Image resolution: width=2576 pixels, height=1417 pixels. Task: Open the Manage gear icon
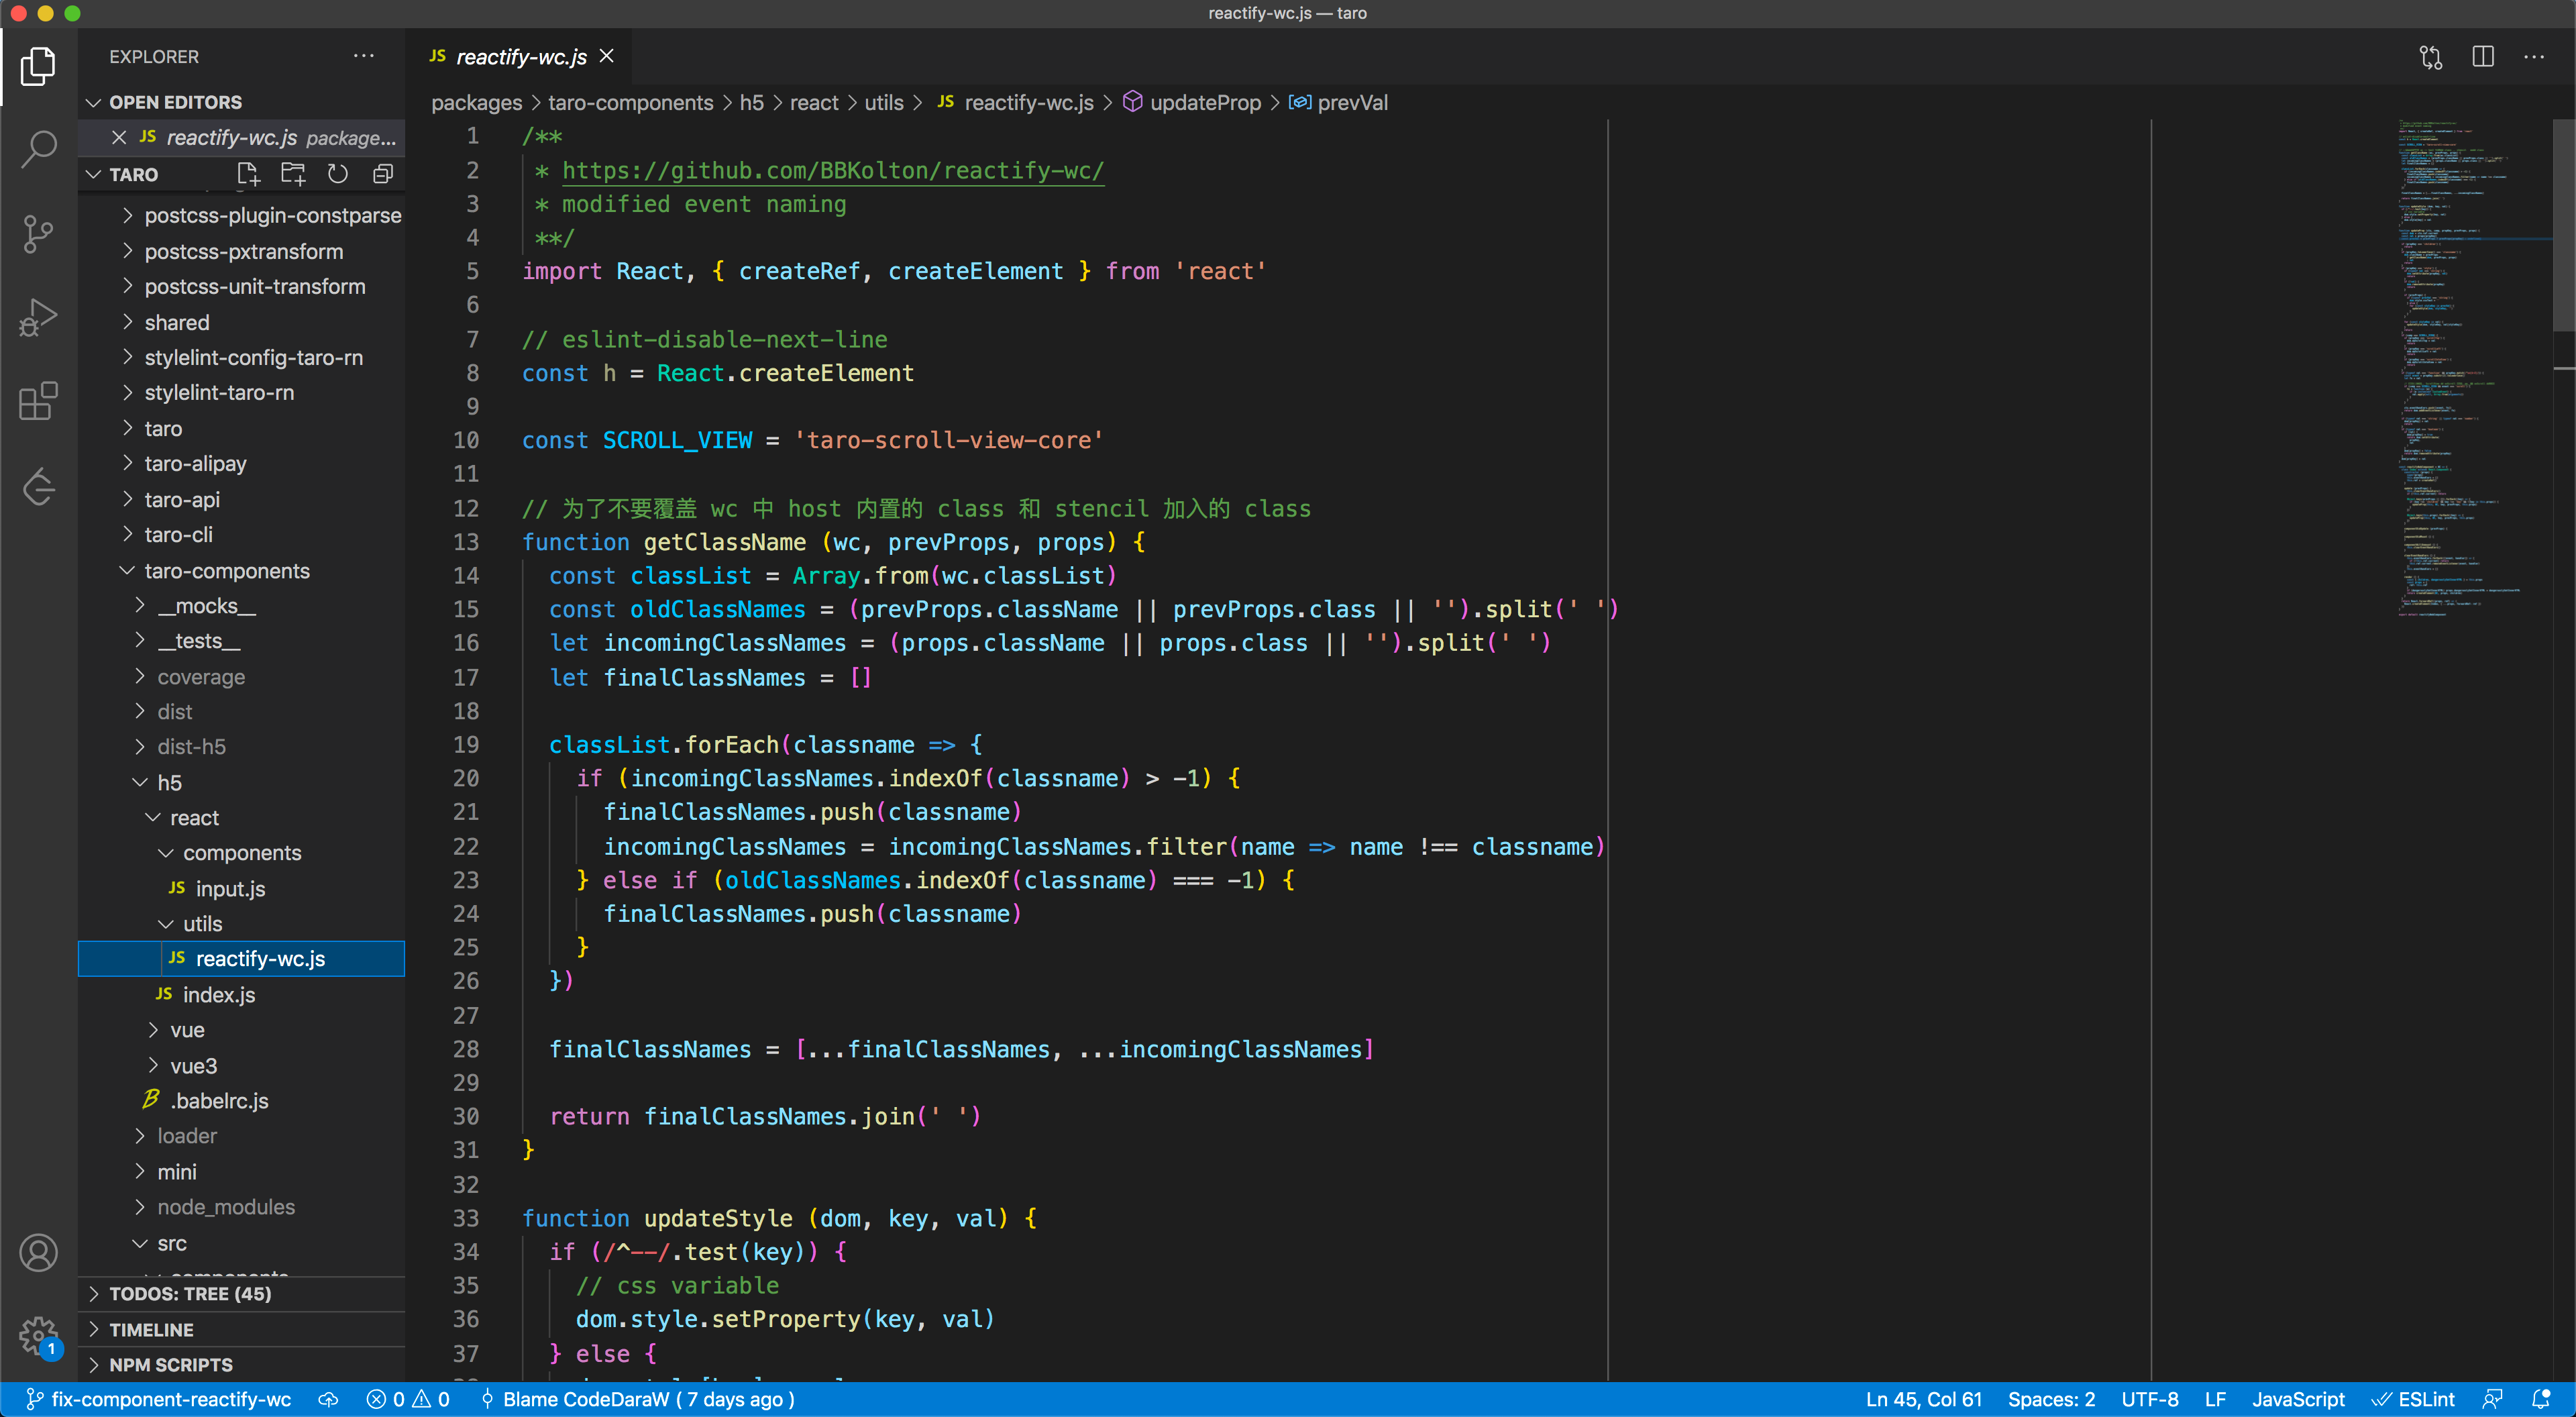pyautogui.click(x=38, y=1334)
